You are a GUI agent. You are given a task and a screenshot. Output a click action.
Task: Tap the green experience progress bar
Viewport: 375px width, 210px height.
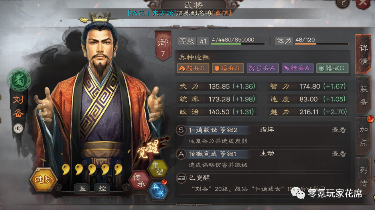(x=238, y=44)
